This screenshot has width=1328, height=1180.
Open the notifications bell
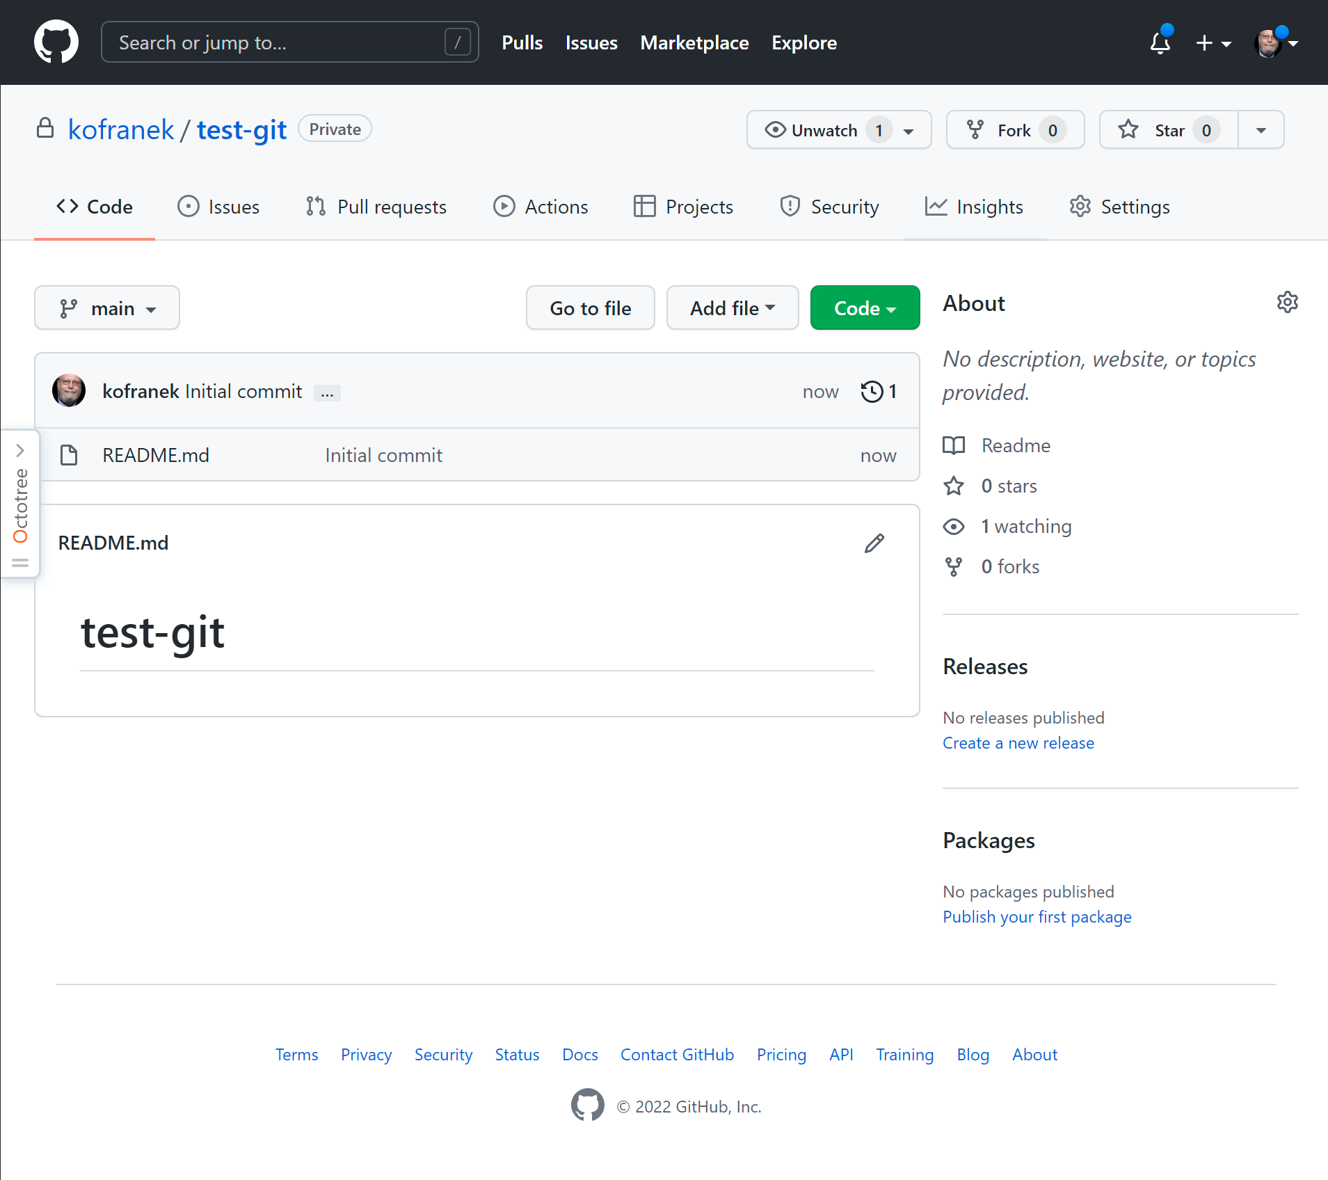(1160, 43)
